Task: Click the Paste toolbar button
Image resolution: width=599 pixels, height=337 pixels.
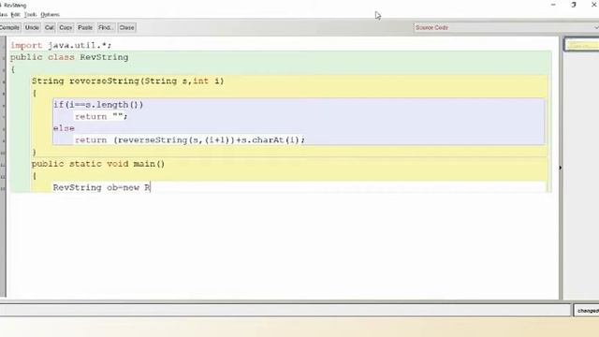Action: [85, 27]
